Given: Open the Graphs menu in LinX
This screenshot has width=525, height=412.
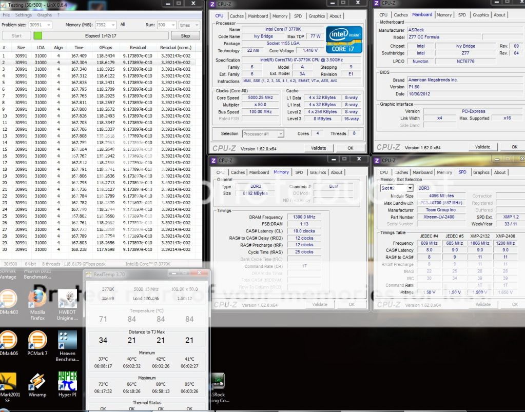Looking at the screenshot, I should [44, 15].
